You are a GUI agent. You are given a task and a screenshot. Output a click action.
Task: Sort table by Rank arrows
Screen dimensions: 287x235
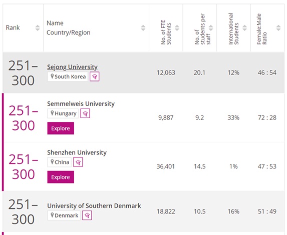tap(38, 28)
